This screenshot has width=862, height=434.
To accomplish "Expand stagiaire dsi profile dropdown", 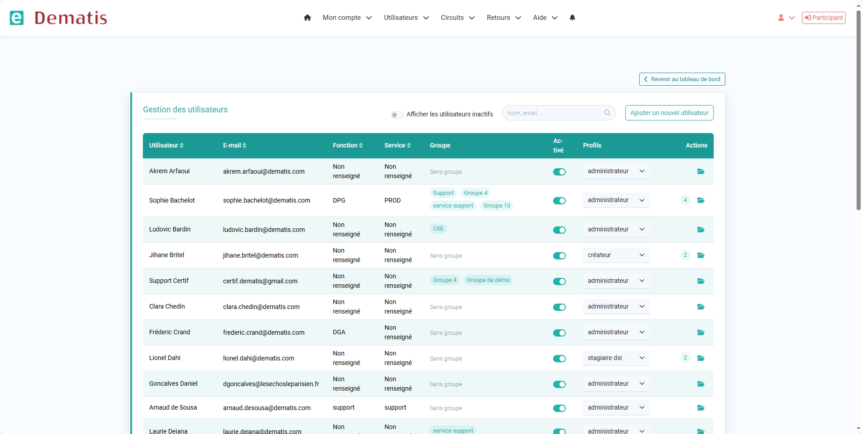I will [616, 358].
